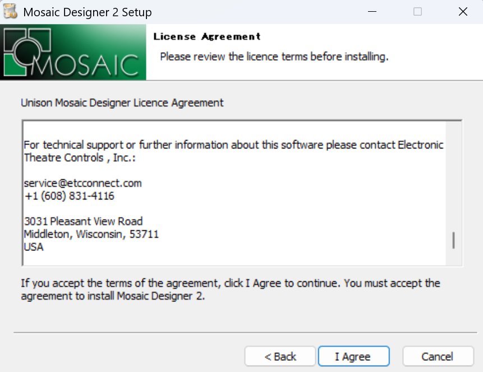Image resolution: width=483 pixels, height=372 pixels.
Task: Click the 3031 Pleasant View Road line
Action: click(x=83, y=221)
